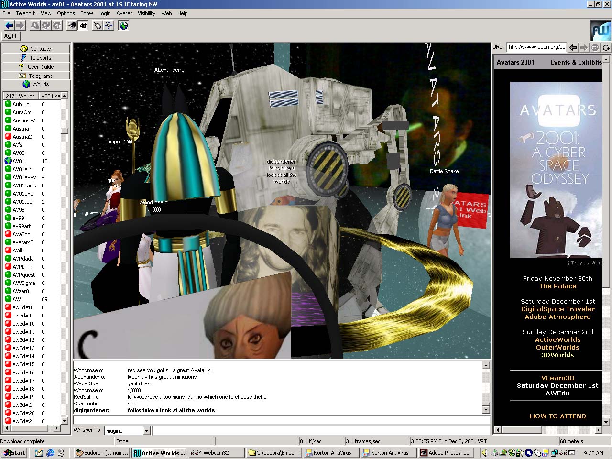Switch to first-person eye view
Screen dimensions: 612x459
[71, 25]
